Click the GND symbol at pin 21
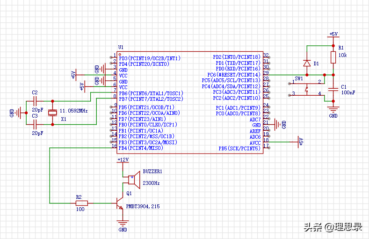The height and width of the screenshot is (239, 369). [x=278, y=125]
